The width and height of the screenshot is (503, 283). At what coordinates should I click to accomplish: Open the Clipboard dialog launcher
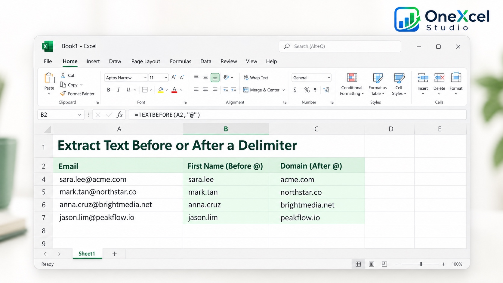(97, 102)
